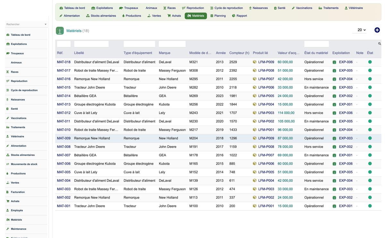Sort by Année column header
The height and width of the screenshot is (238, 385).
tap(221, 53)
